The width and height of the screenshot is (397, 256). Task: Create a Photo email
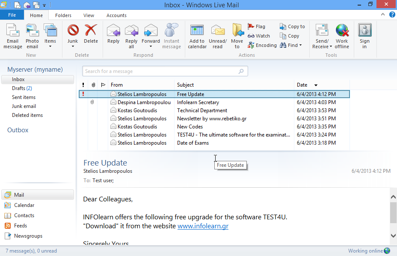[32, 36]
